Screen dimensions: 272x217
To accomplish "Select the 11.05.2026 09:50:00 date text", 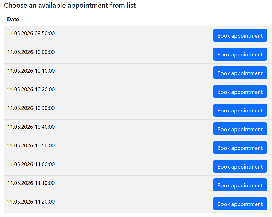I will coord(31,34).
